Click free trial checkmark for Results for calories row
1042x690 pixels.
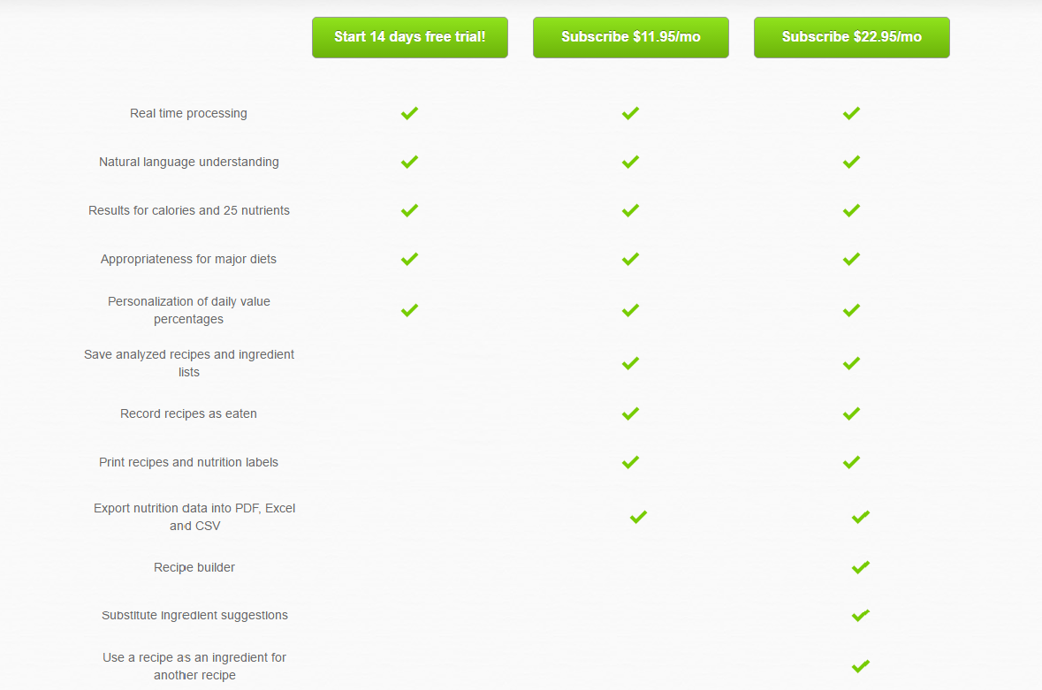tap(409, 210)
